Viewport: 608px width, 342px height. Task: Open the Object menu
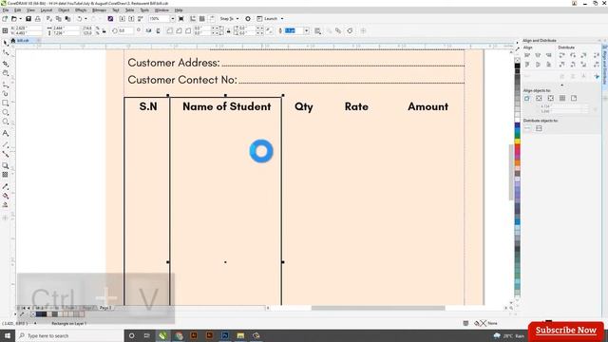(64, 10)
